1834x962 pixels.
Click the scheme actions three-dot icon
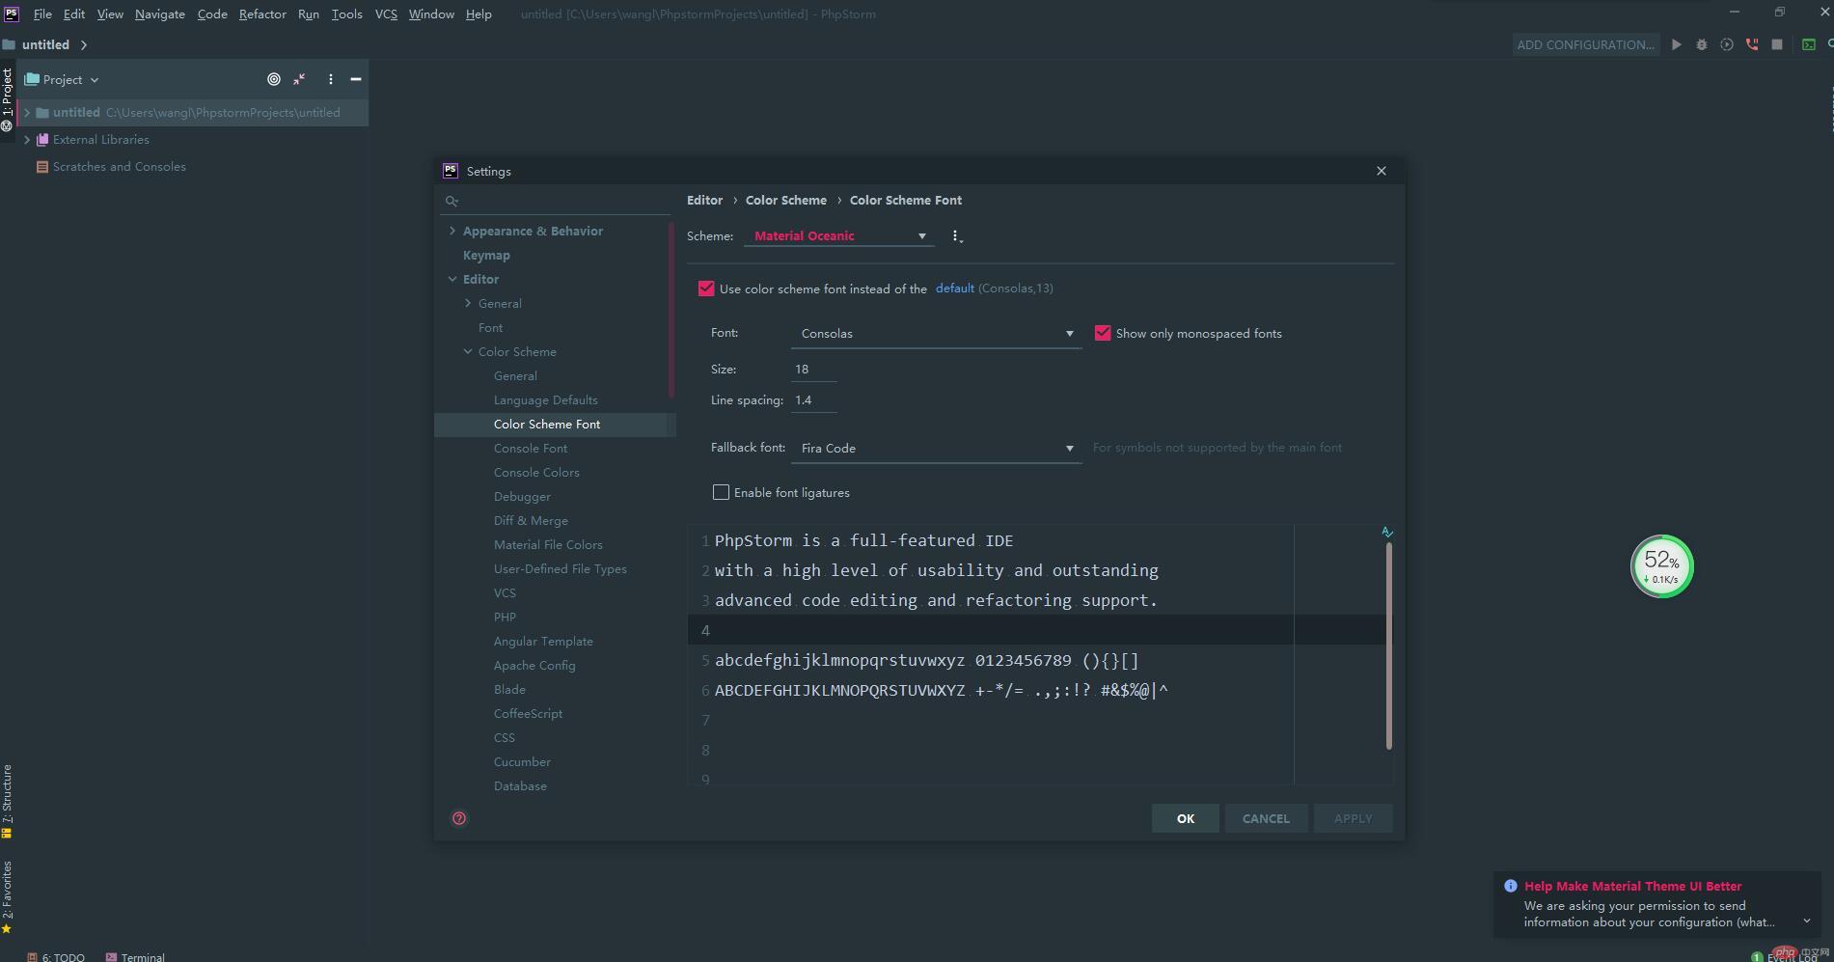click(956, 236)
